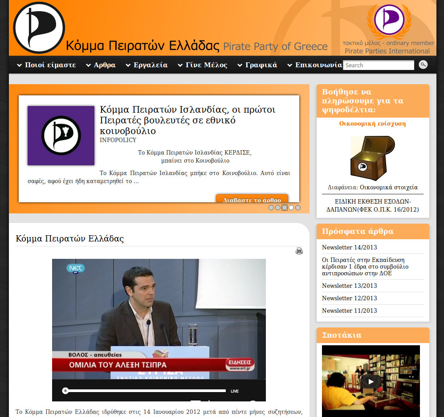Pause the live video stream

tap(65, 391)
